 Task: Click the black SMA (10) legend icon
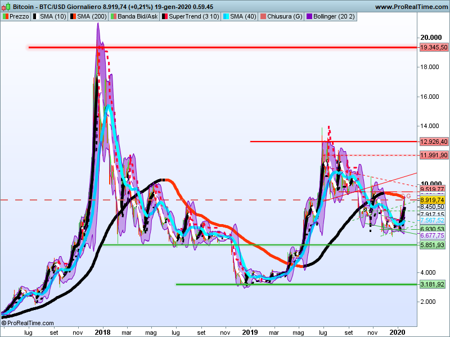(35, 17)
